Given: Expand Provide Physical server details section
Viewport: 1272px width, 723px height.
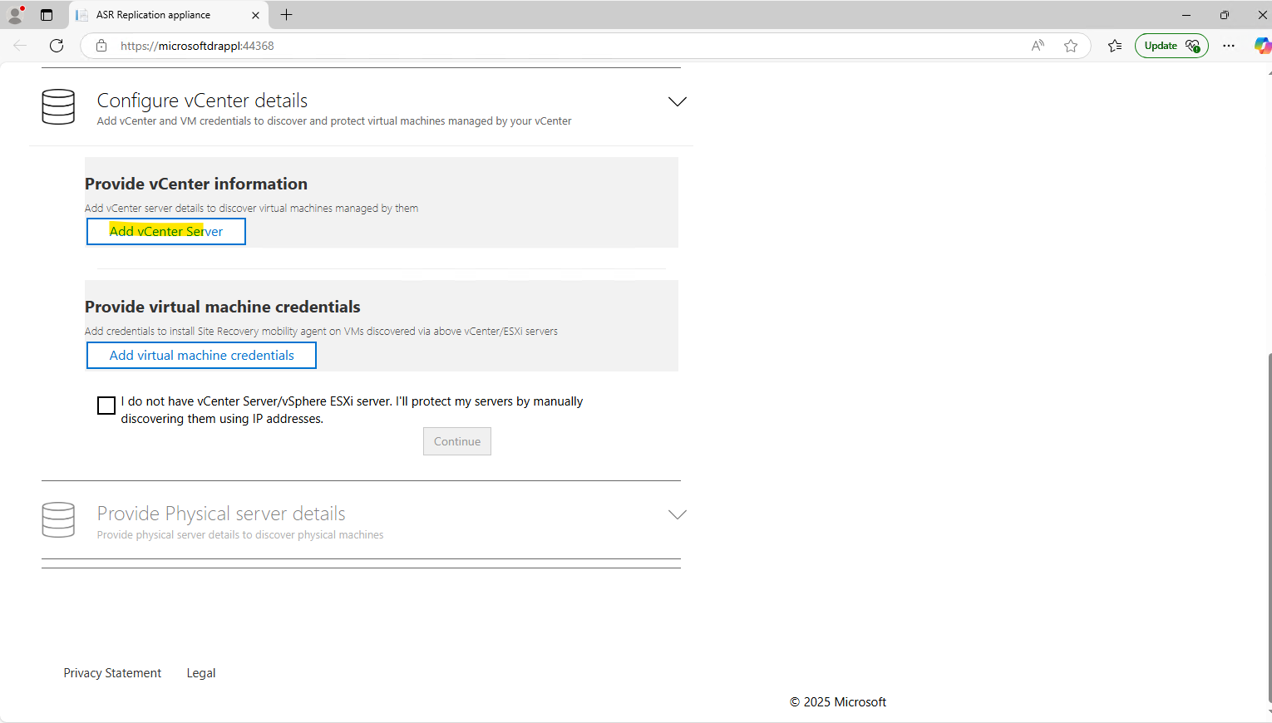Looking at the screenshot, I should click(678, 514).
